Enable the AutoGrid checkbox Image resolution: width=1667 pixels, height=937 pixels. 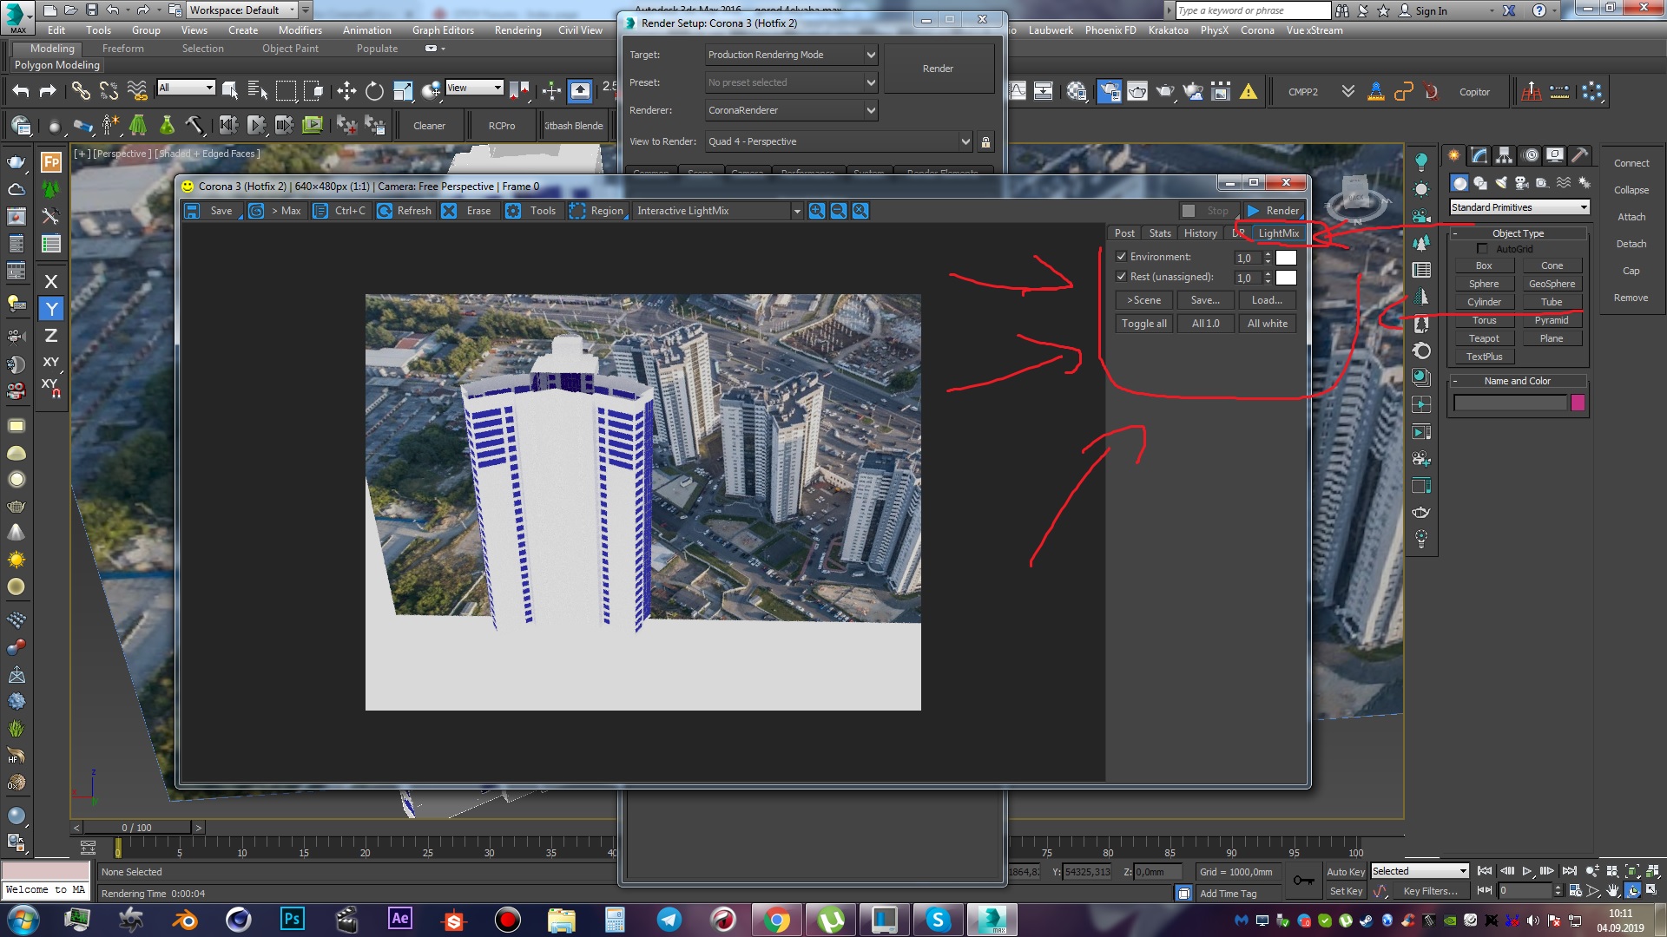(1482, 249)
